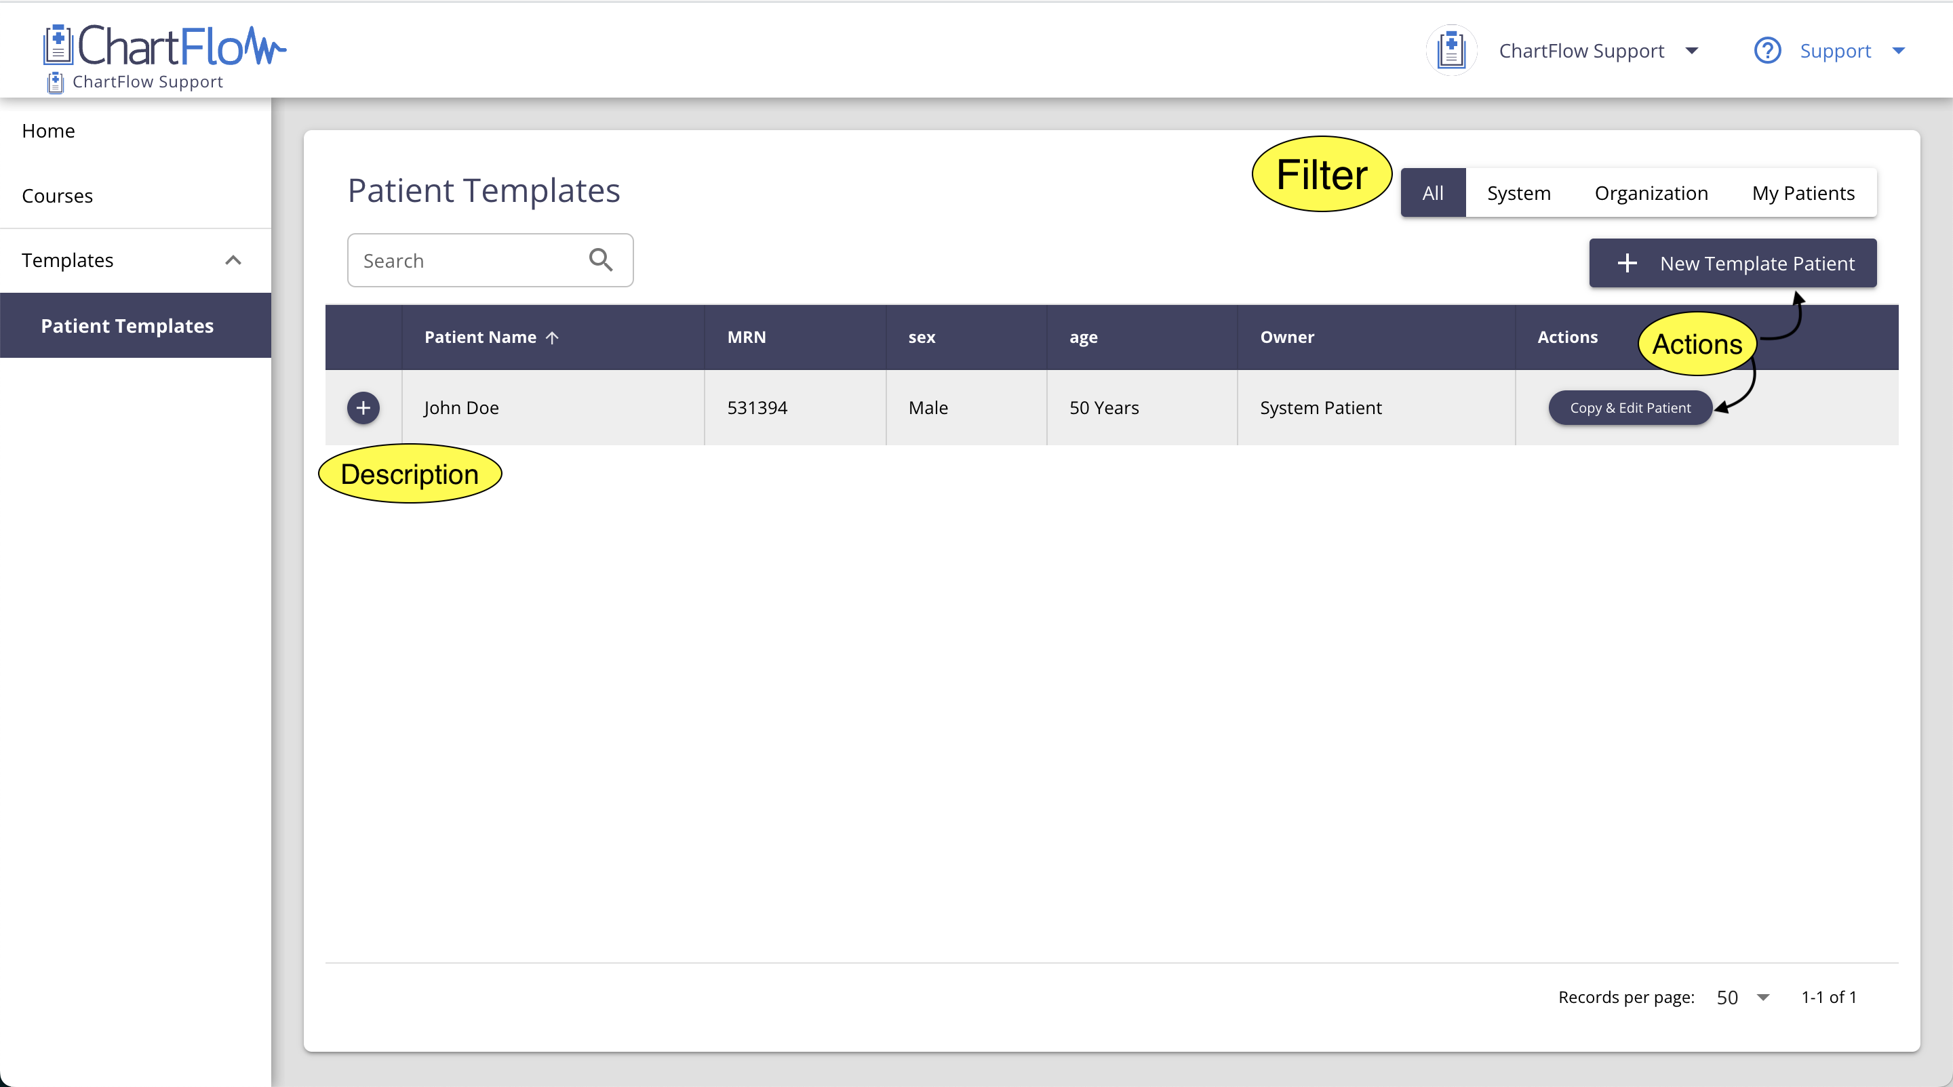Click the clipboard avatar icon near ChartFlow Support

click(x=1451, y=50)
